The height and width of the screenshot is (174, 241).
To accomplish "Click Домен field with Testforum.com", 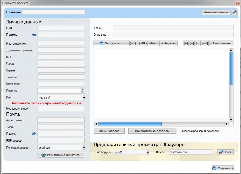I will [191, 152].
